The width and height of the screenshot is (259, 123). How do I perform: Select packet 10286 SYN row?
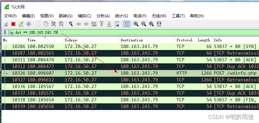130,46
